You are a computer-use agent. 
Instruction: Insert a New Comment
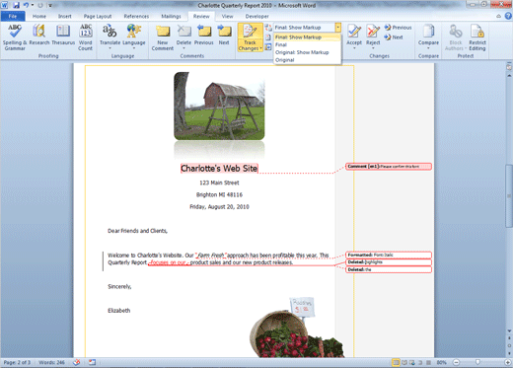(163, 37)
